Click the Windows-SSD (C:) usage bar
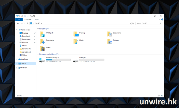 click(x=58, y=60)
